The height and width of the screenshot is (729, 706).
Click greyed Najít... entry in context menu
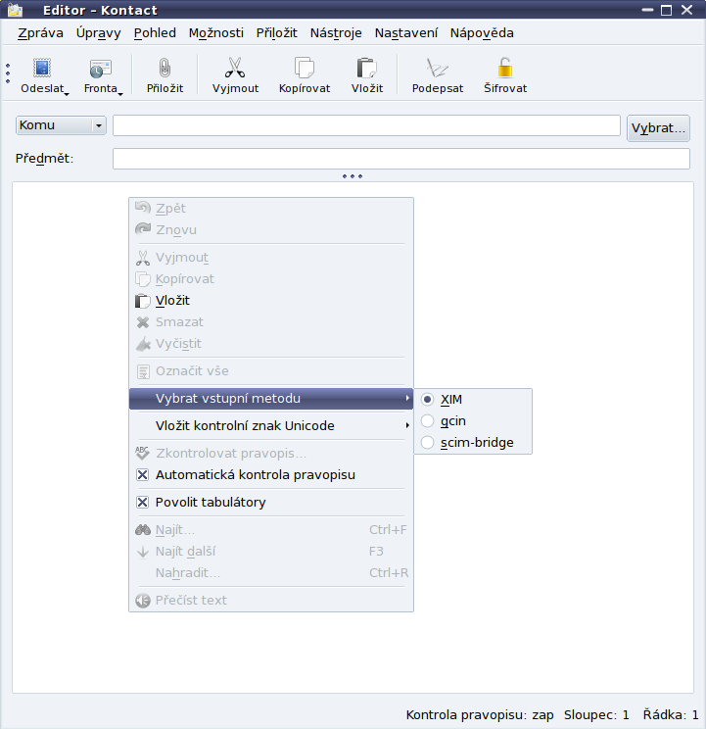click(x=271, y=530)
